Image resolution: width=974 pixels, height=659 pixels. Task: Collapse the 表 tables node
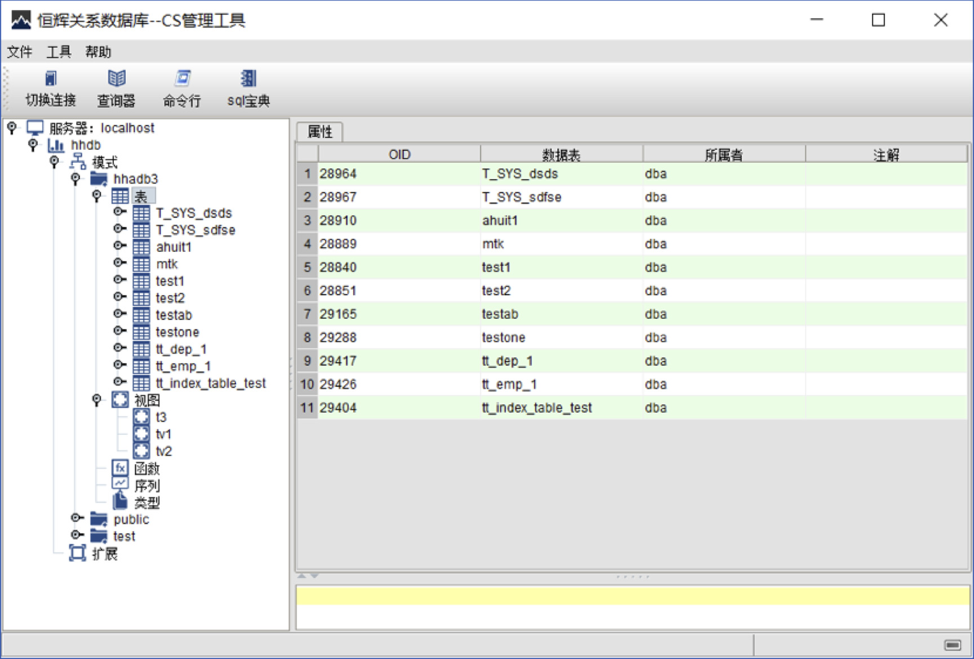click(x=97, y=195)
